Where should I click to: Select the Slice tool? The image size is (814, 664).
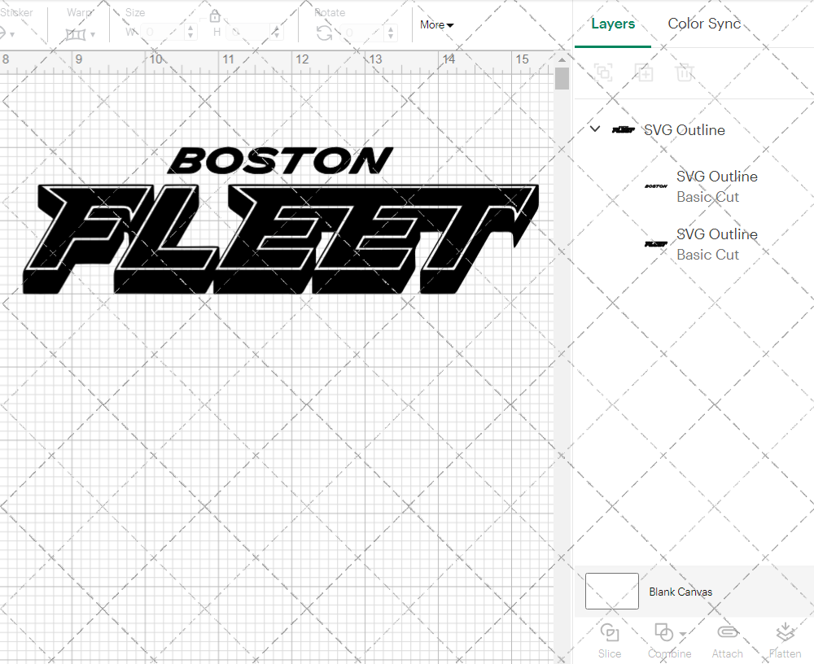click(610, 639)
